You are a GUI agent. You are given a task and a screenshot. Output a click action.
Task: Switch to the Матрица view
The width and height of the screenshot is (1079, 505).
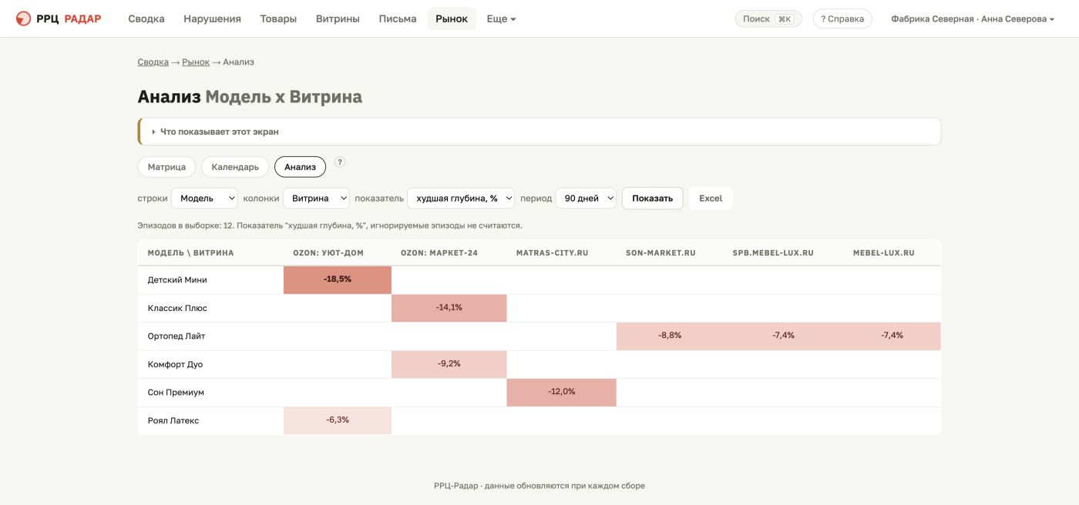click(166, 167)
